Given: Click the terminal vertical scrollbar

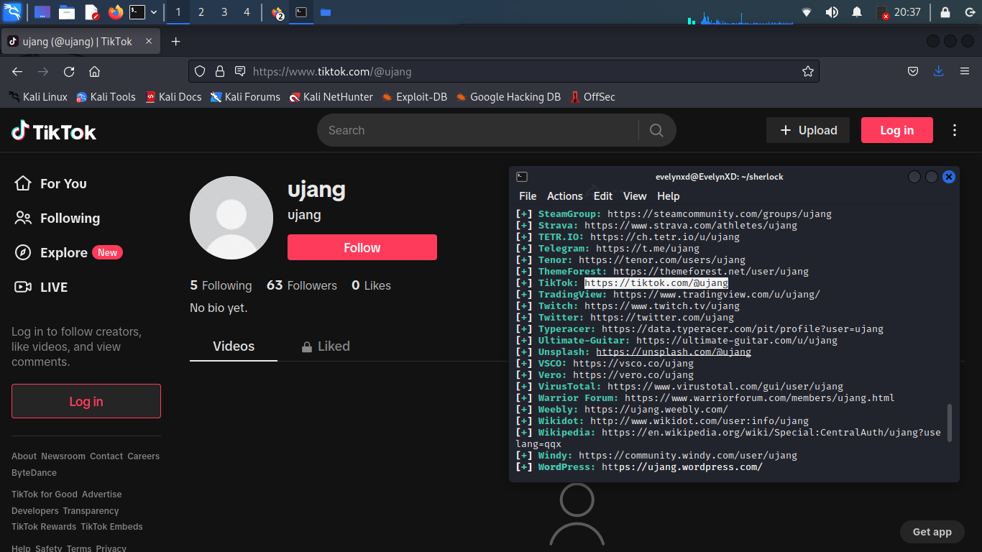Looking at the screenshot, I should tap(950, 423).
